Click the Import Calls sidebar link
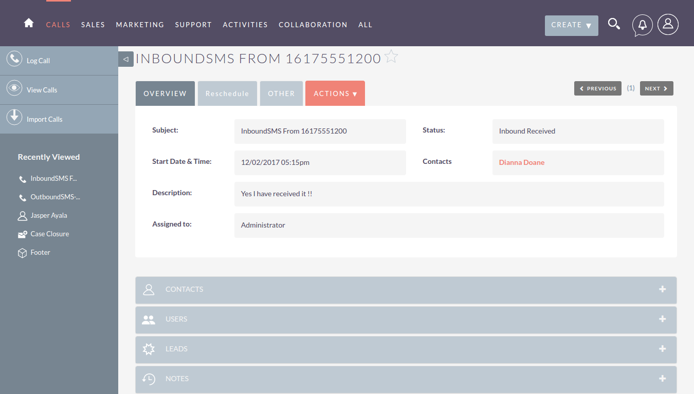This screenshot has width=694, height=394. point(44,119)
